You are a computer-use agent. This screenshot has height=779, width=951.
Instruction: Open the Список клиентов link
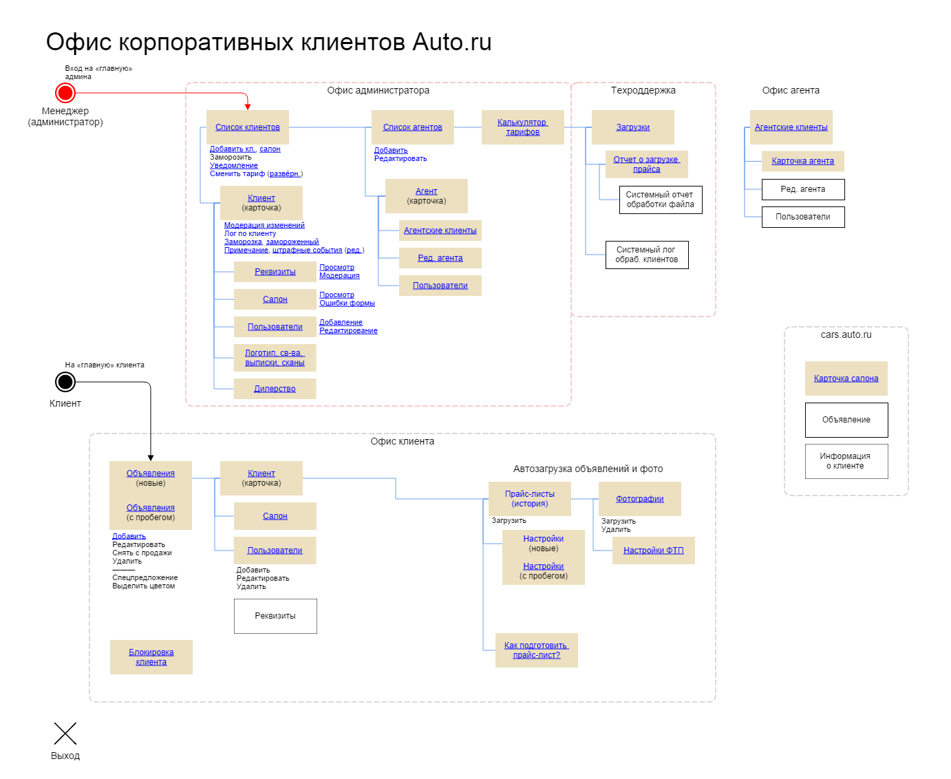248,127
